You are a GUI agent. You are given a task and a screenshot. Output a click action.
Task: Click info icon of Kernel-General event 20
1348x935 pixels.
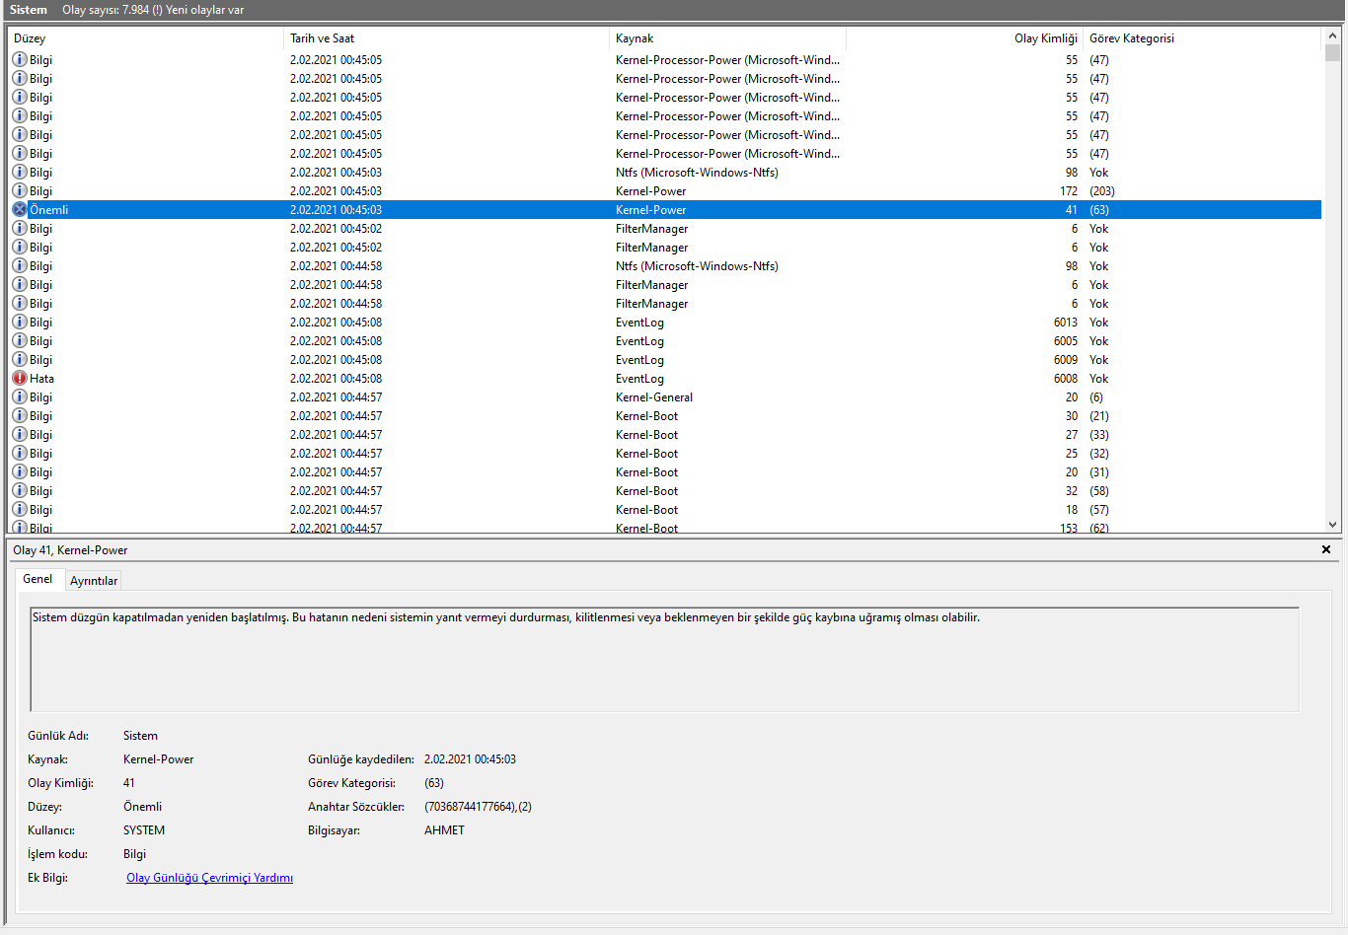tap(19, 397)
